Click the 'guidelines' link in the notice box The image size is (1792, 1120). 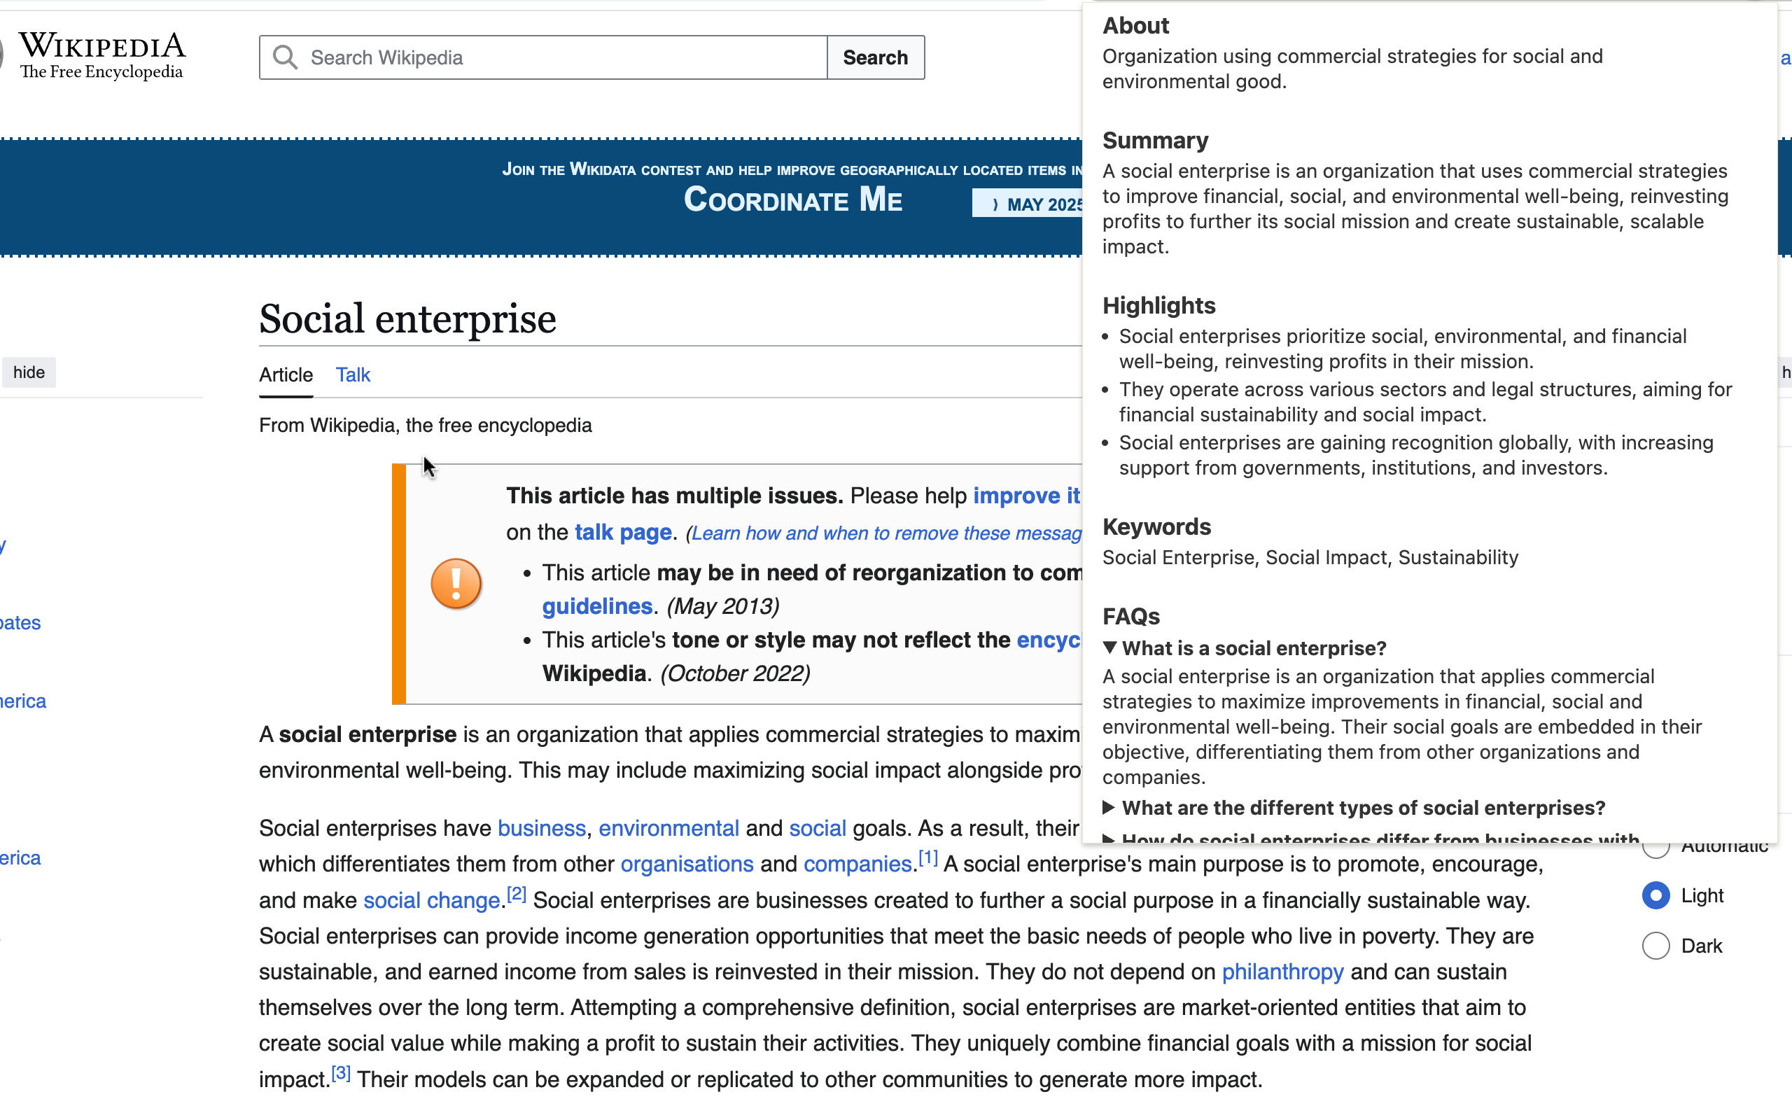pos(597,606)
